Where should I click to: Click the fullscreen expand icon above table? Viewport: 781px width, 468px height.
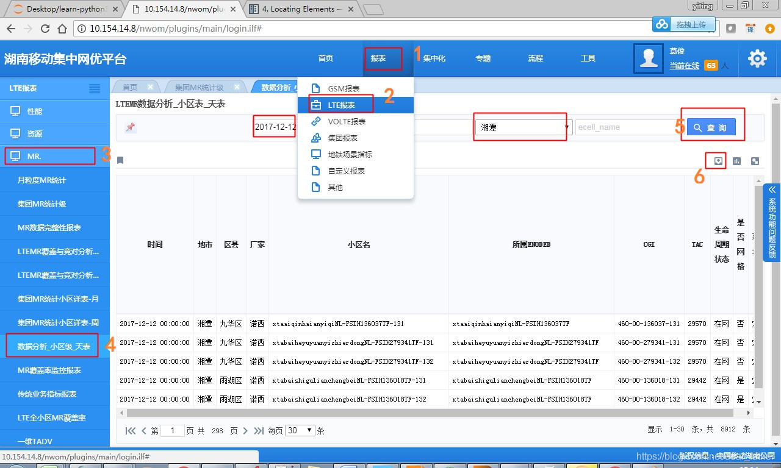click(x=755, y=161)
